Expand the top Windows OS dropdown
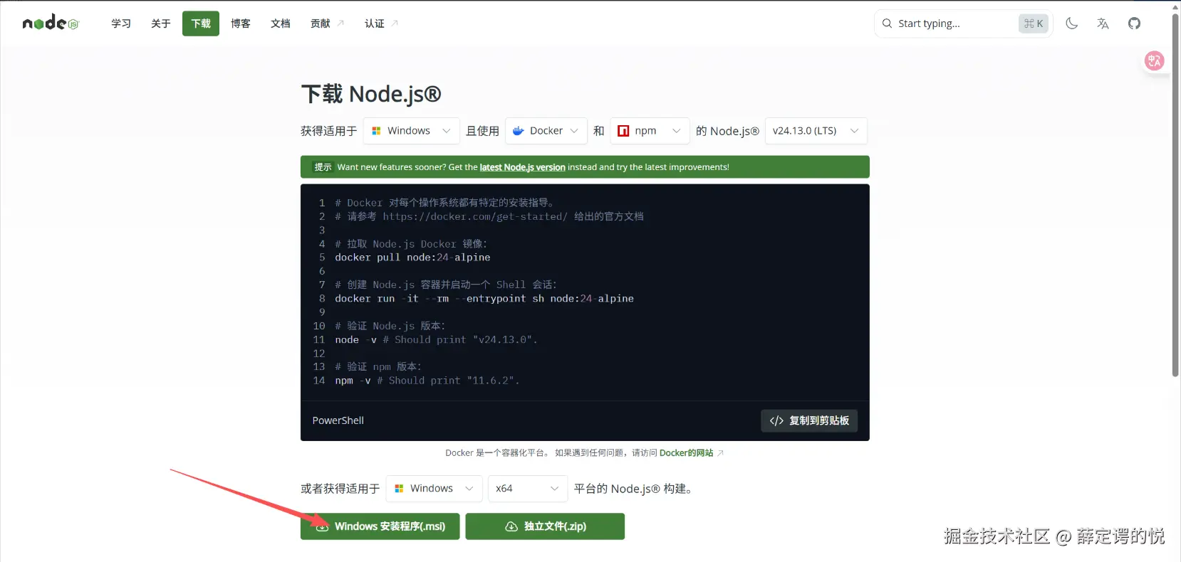Screen dimensions: 1181x562 pos(411,131)
